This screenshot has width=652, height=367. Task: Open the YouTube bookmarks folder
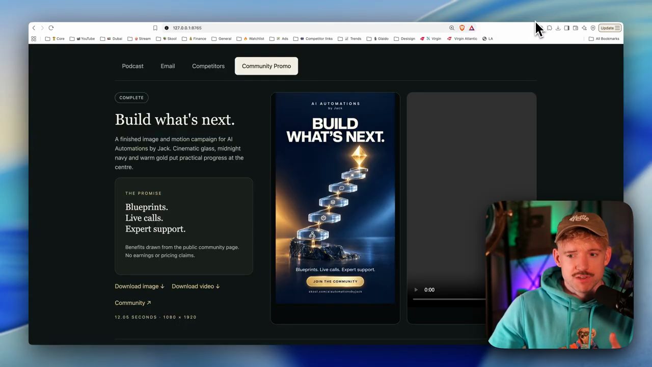[x=82, y=39]
